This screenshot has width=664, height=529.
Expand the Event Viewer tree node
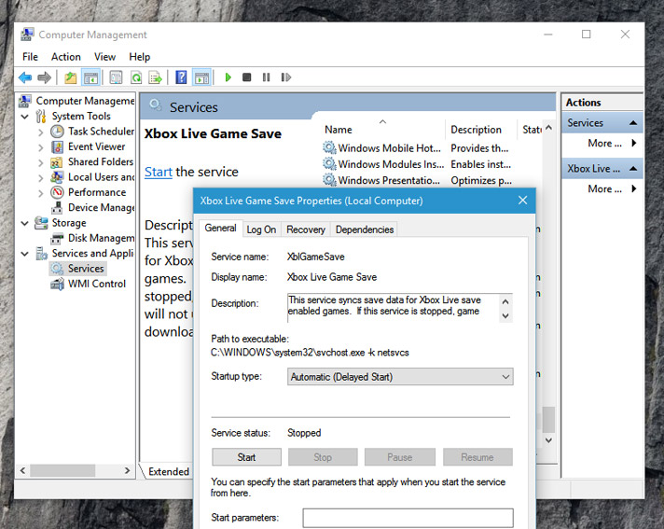click(41, 146)
